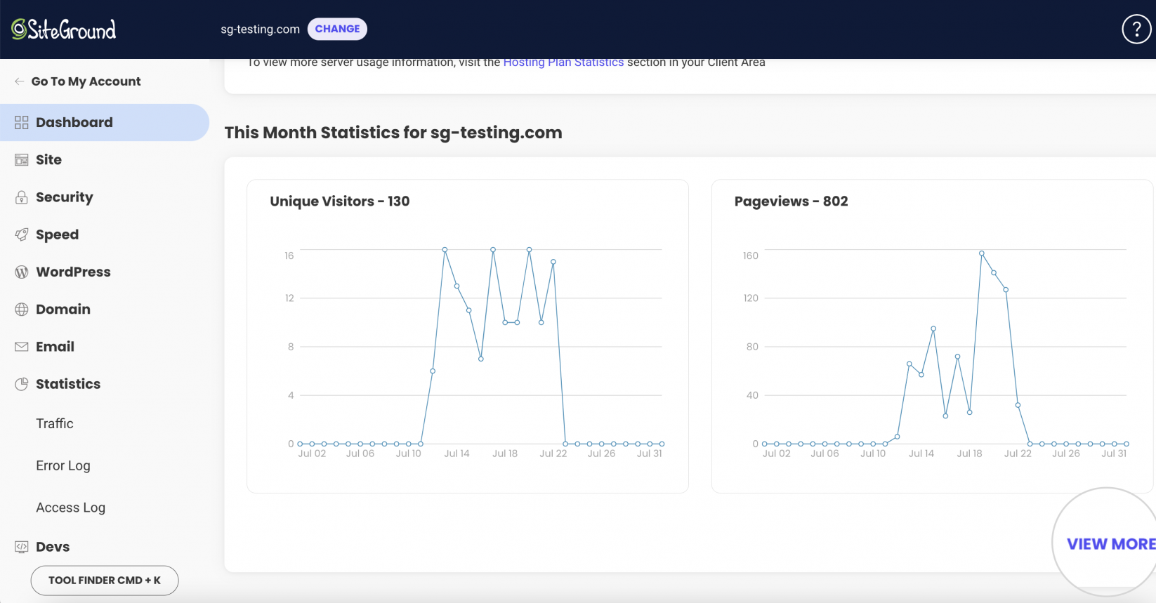Screen dimensions: 1156x603
Task: Click the Devs code icon
Action: (22, 547)
